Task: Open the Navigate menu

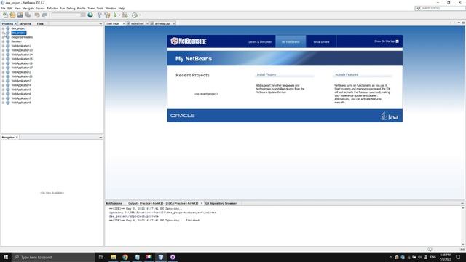Action: 28,8
